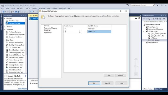
Task: Click the Remove button
Action: click(120, 75)
